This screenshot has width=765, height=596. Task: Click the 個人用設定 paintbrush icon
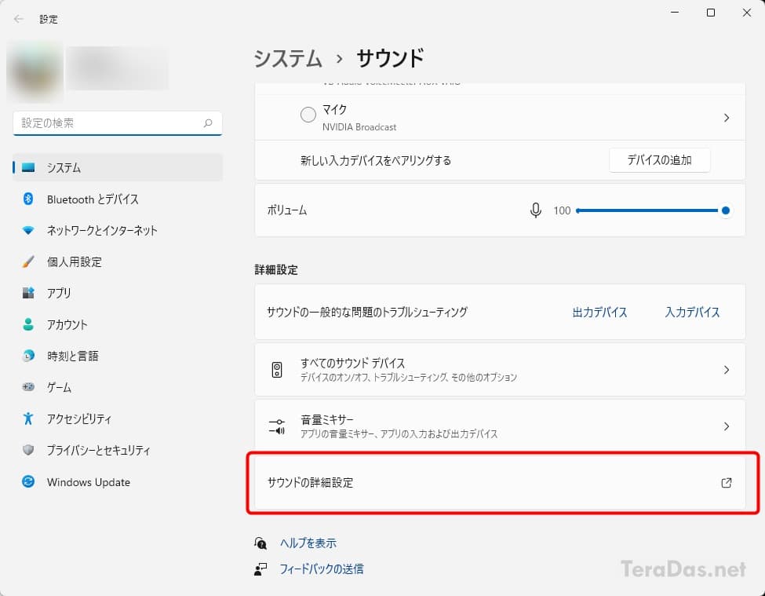point(28,261)
